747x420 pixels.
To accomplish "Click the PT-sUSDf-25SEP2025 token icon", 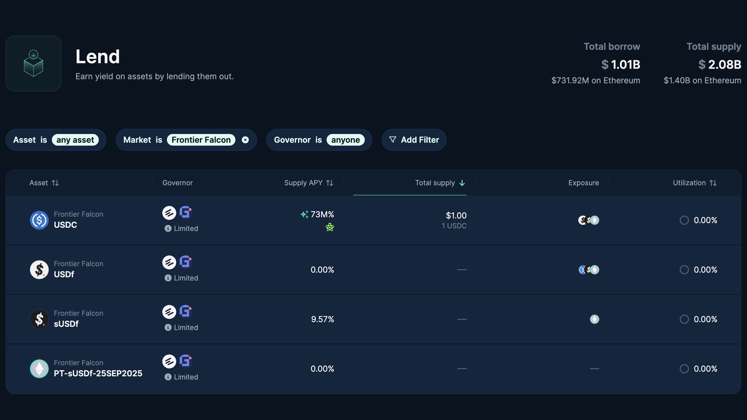I will (x=39, y=369).
